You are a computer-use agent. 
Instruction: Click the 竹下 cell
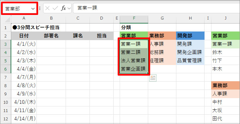226,61
